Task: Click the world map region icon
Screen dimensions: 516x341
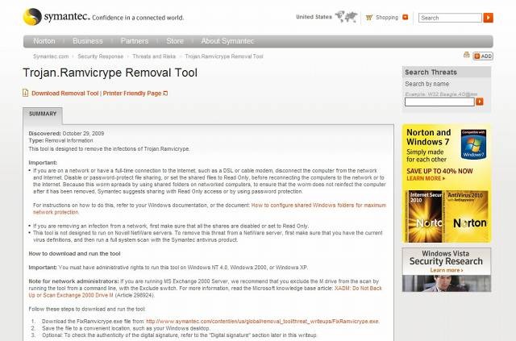Action: point(346,16)
